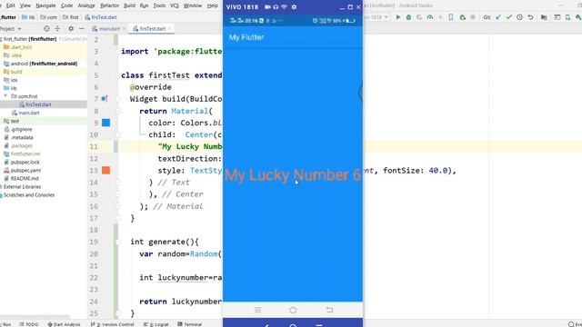Open the AVD manager phone icon

pyautogui.click(x=567, y=17)
